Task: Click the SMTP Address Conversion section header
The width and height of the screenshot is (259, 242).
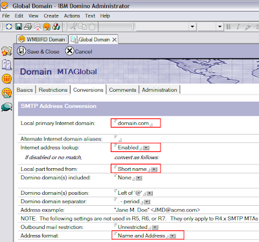Action: pyautogui.click(x=59, y=106)
